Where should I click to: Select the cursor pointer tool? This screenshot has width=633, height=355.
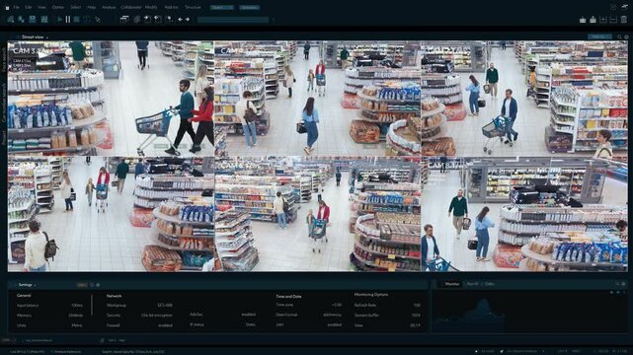pyautogui.click(x=98, y=20)
